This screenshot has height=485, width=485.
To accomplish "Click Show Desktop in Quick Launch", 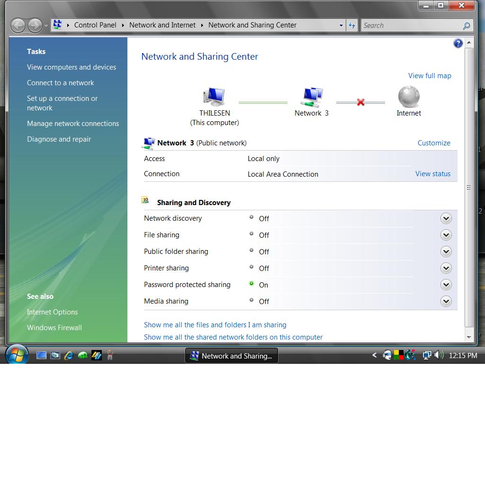I will click(41, 355).
